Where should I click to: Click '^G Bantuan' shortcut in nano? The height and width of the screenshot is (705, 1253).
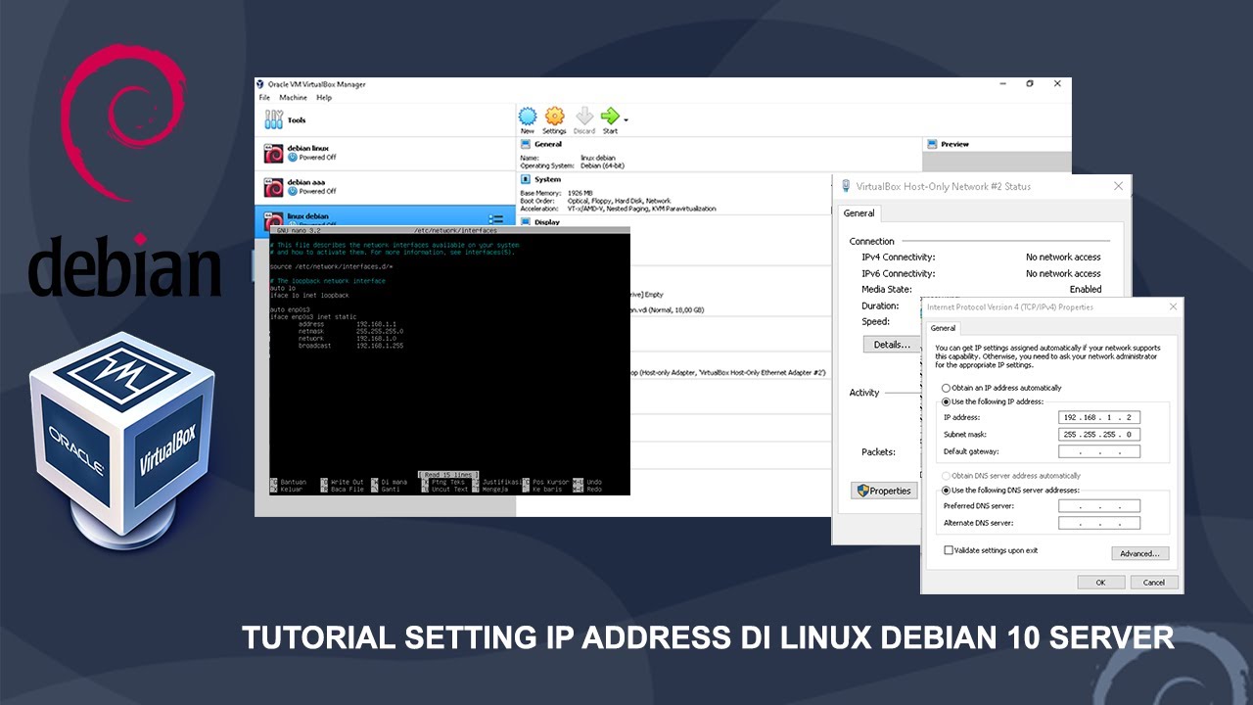[x=289, y=482]
